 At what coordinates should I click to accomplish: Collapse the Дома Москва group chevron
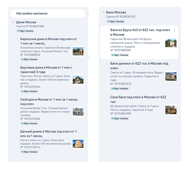(14, 22)
